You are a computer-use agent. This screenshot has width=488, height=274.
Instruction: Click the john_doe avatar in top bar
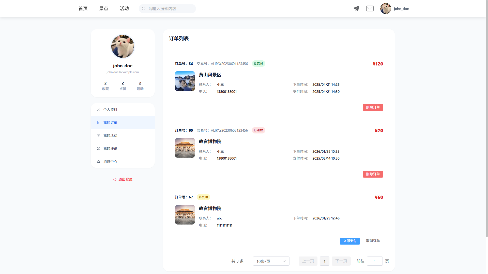386,8
